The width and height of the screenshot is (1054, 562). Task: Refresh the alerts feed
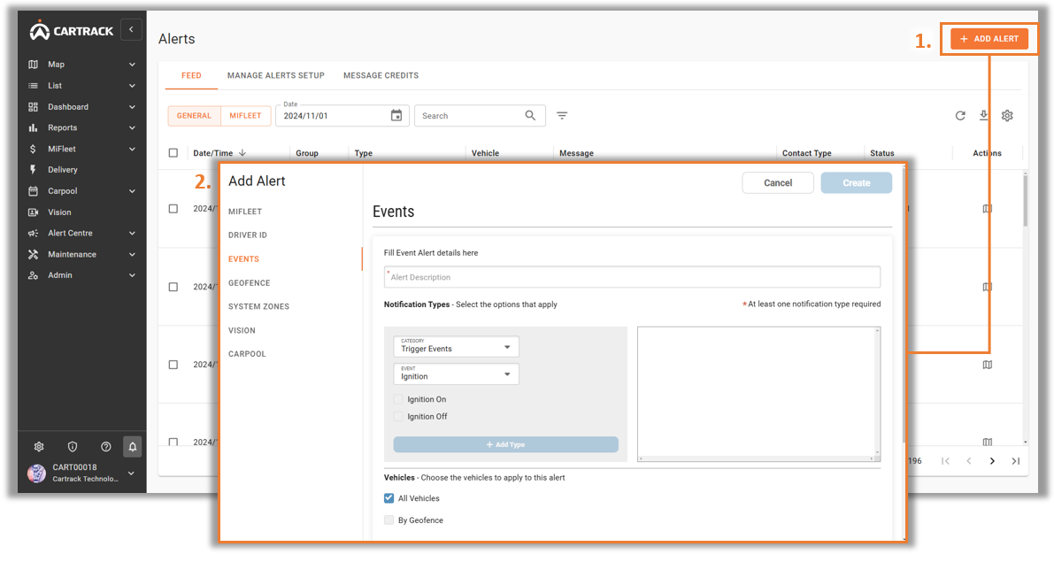tap(960, 116)
